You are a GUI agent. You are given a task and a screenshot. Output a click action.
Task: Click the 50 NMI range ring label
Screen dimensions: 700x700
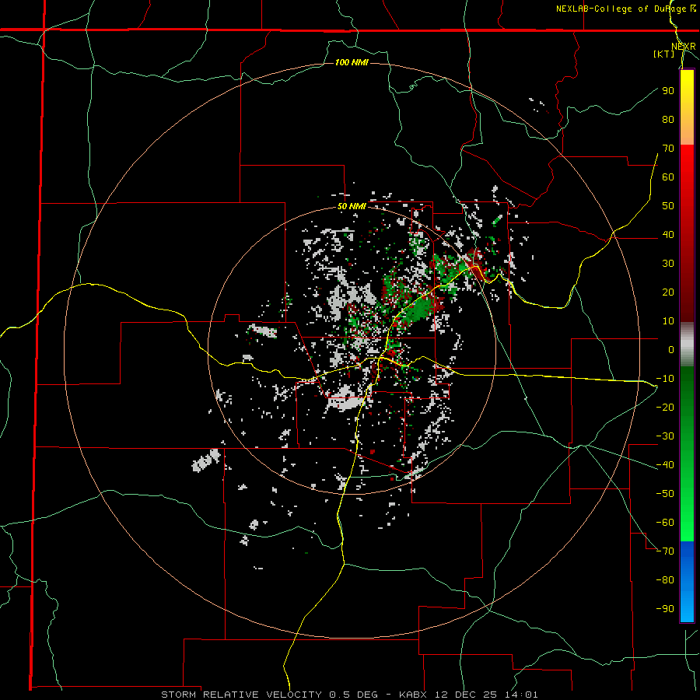[352, 206]
